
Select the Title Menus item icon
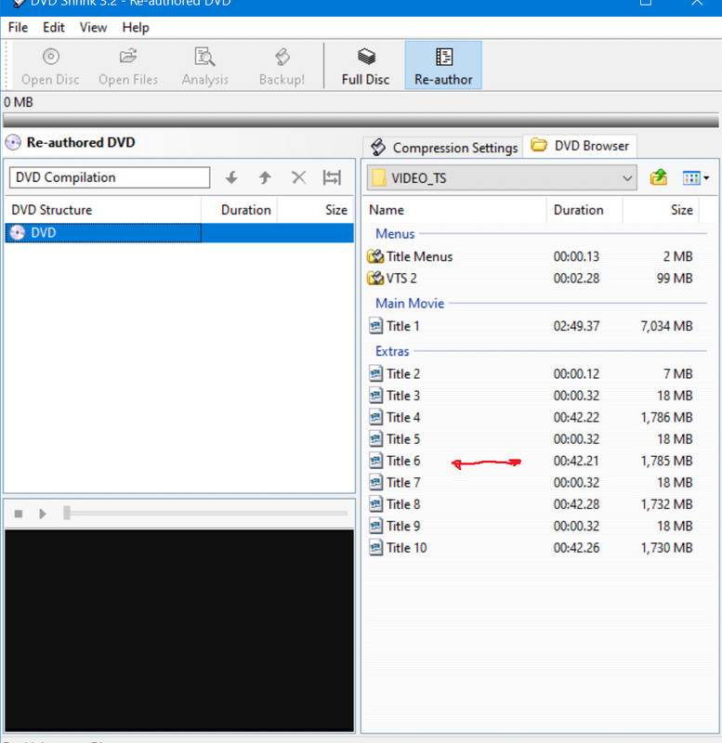pos(375,256)
